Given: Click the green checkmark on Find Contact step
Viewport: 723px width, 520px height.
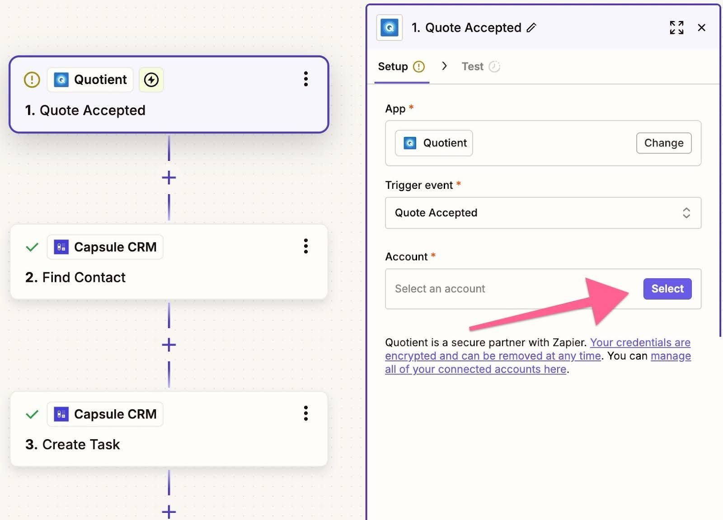Looking at the screenshot, I should [x=32, y=247].
